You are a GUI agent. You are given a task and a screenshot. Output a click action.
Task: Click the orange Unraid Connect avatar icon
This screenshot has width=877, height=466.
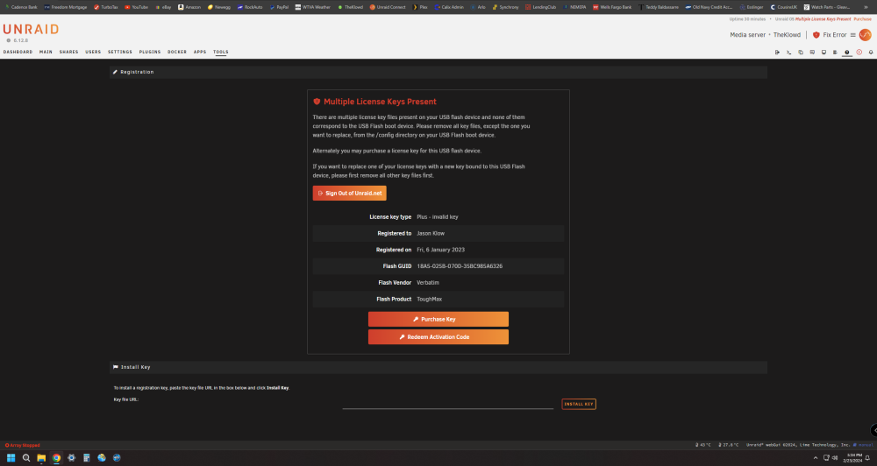point(866,35)
